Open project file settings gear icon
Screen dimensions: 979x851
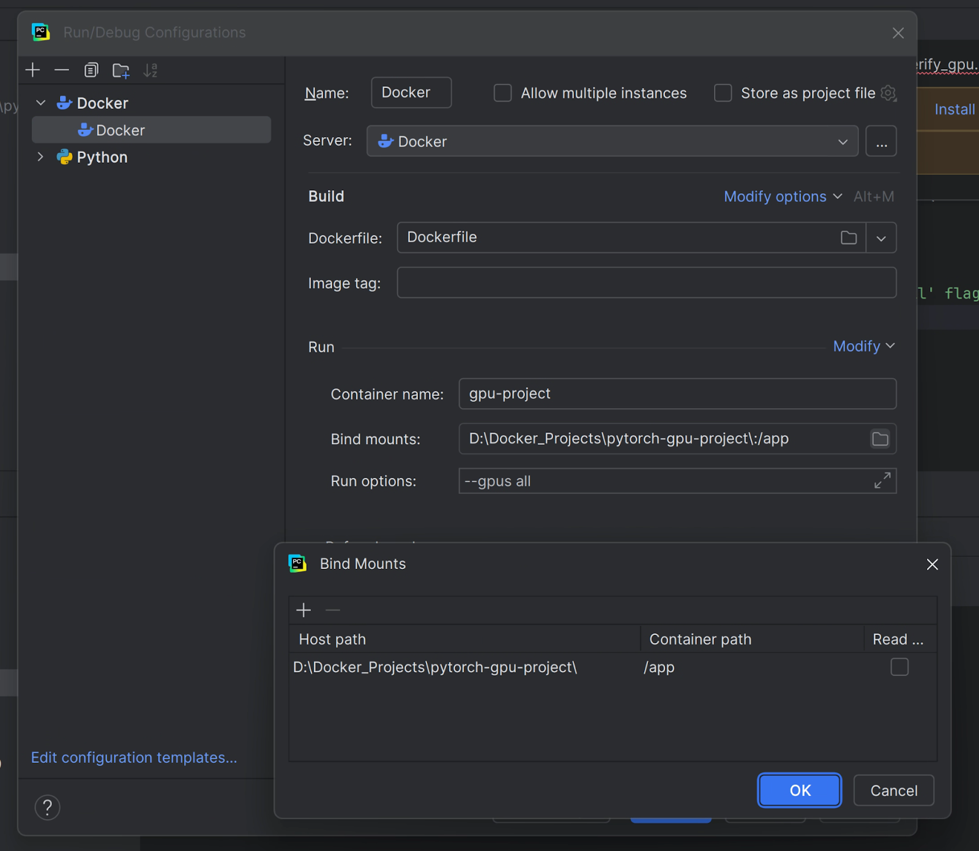click(888, 93)
